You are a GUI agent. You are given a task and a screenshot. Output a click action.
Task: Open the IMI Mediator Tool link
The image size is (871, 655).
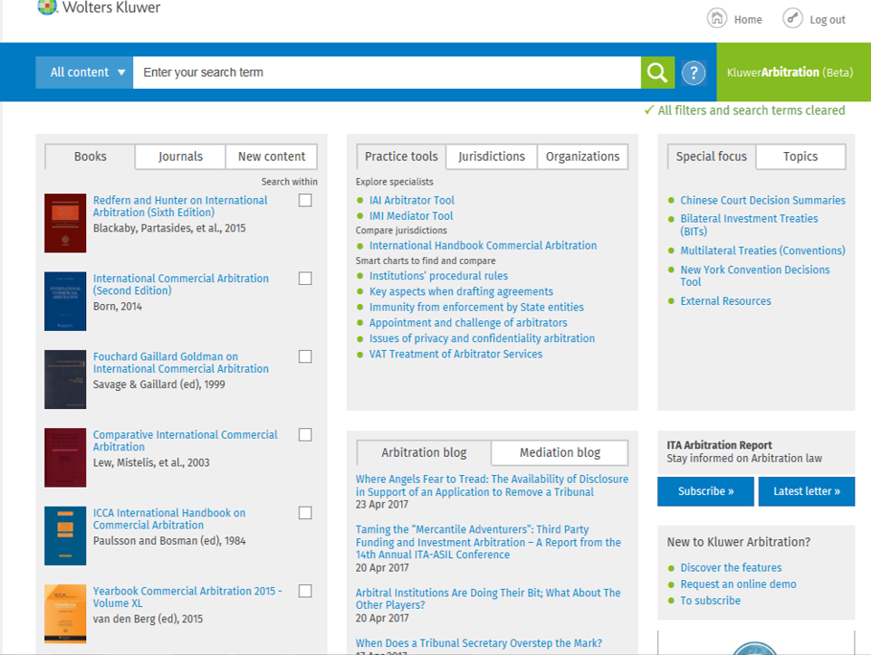411,216
